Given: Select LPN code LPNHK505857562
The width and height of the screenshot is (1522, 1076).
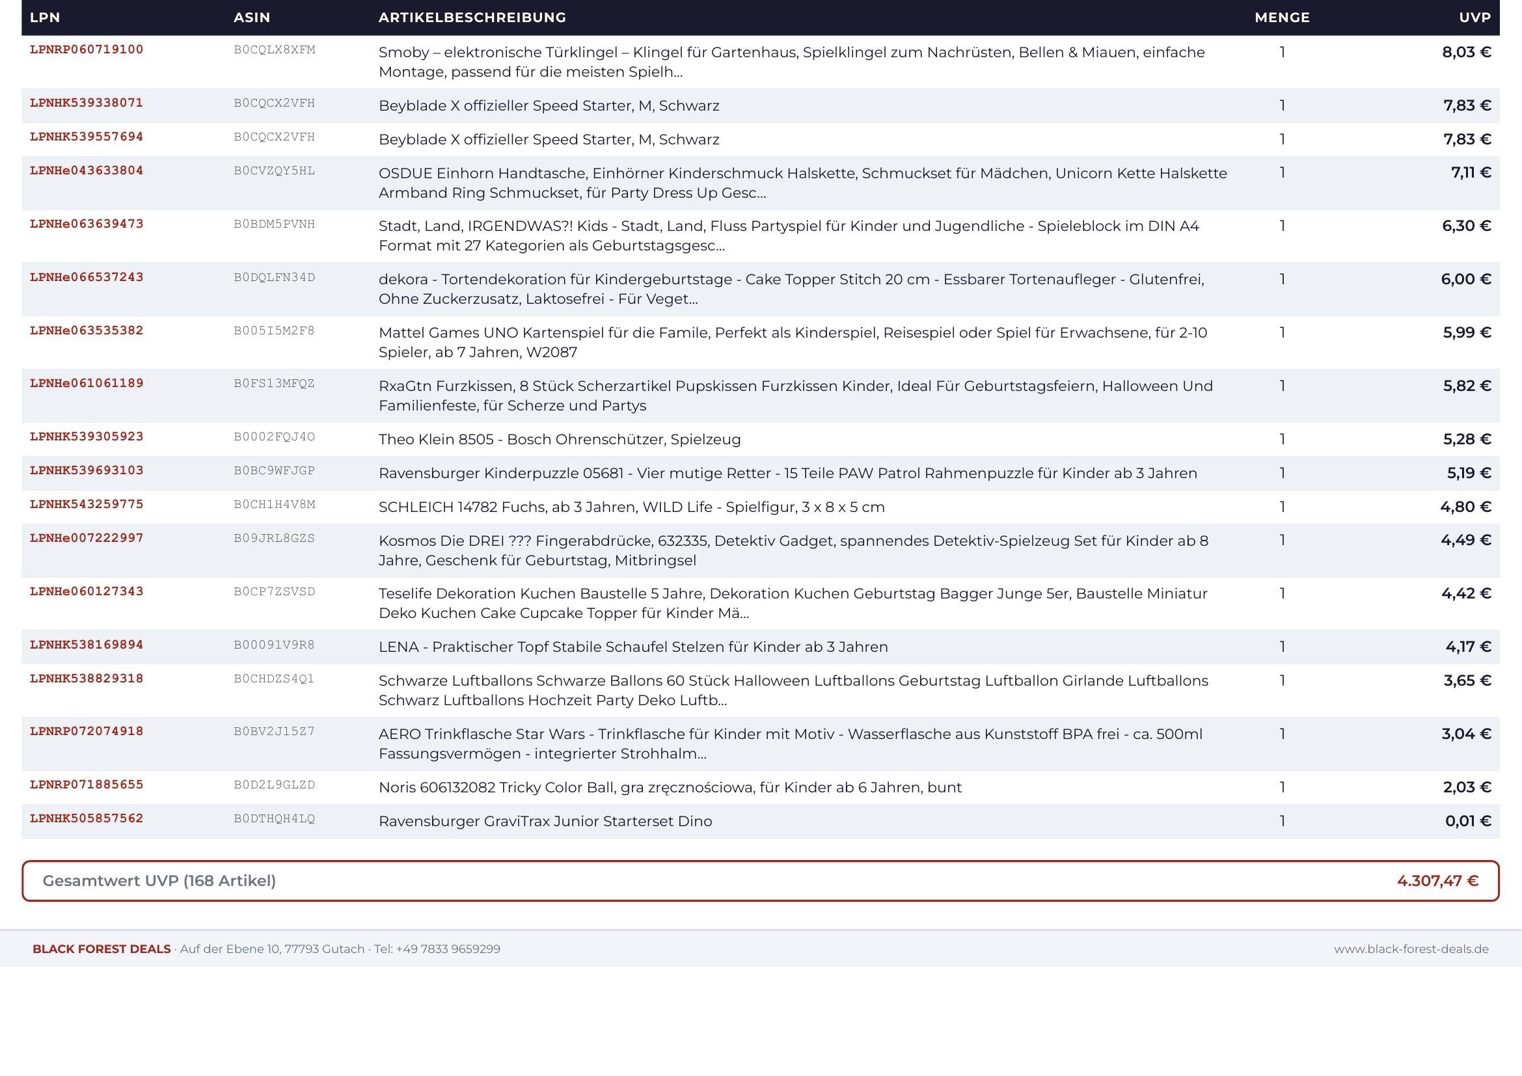Looking at the screenshot, I should [86, 818].
